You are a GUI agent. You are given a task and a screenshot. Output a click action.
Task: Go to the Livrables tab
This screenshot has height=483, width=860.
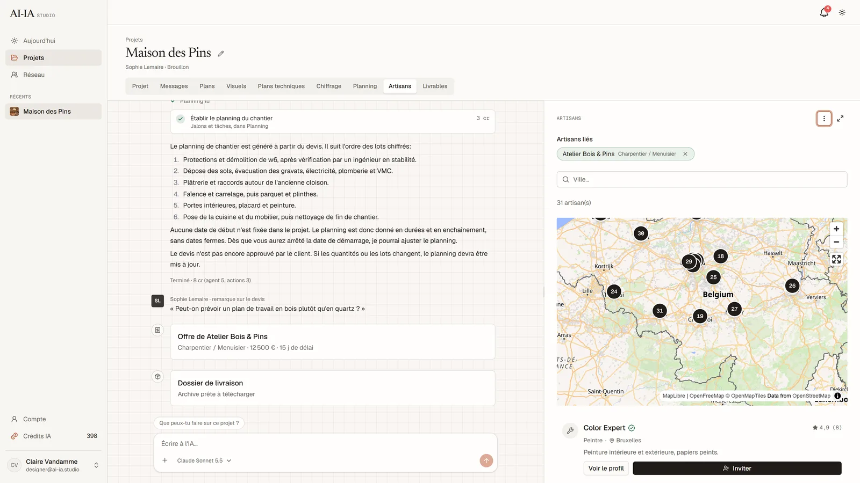[435, 86]
